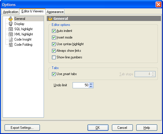Image resolution: width=163 pixels, height=134 pixels.
Task: Click the Tab stops up arrow
Action: (153, 73)
